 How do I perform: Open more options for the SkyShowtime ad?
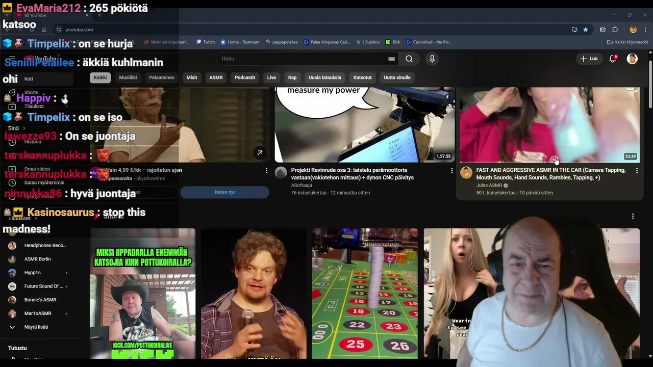266,171
